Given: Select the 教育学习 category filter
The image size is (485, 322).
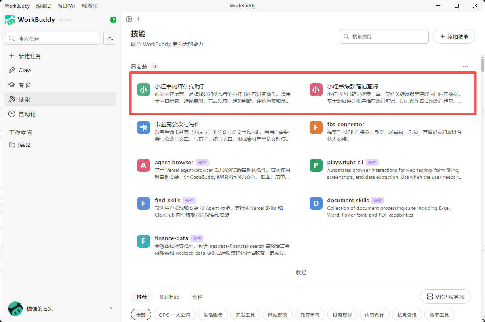Looking at the screenshot, I should (x=310, y=315).
